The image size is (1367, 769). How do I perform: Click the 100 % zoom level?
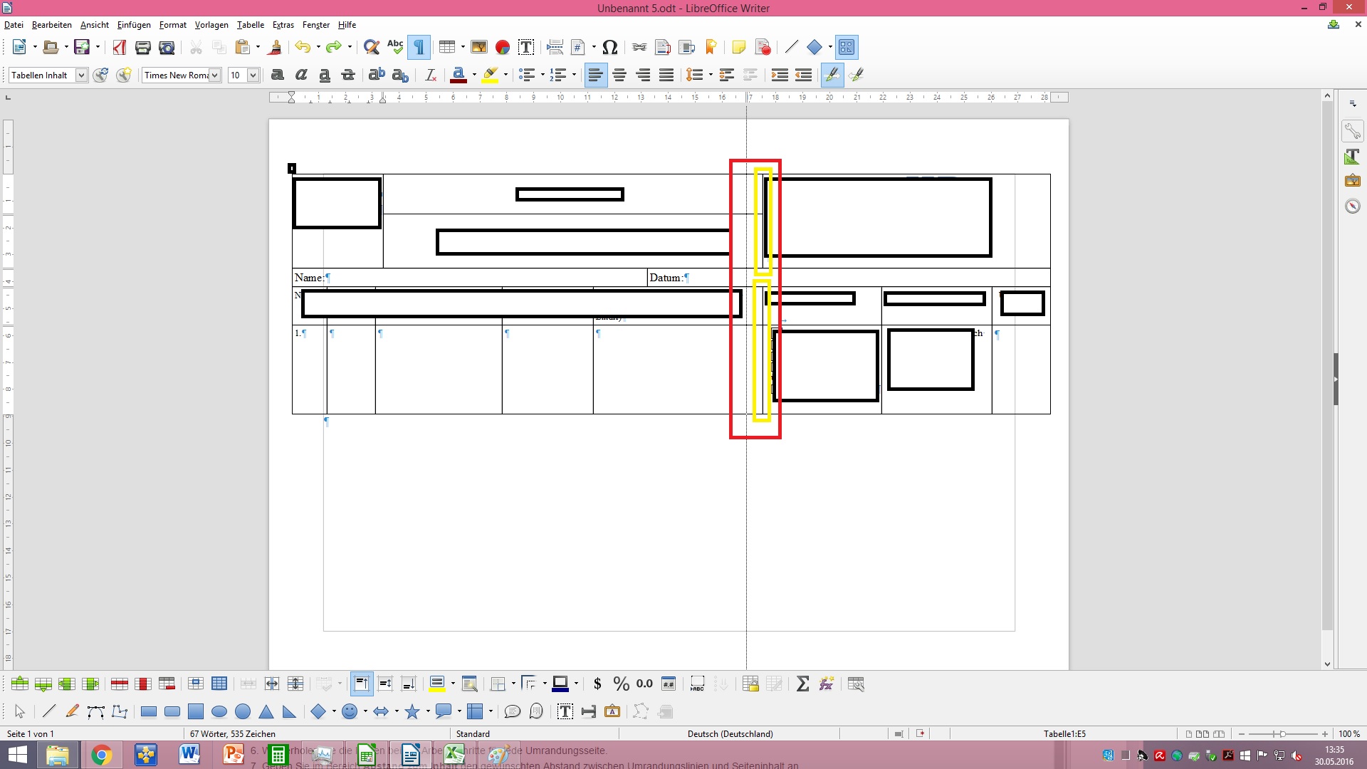point(1349,733)
